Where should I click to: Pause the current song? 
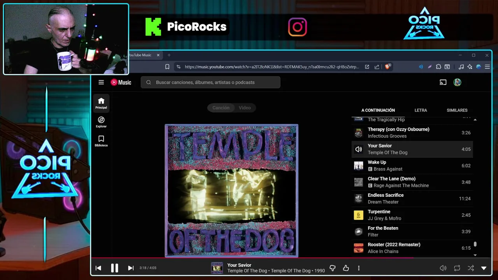[x=114, y=268]
